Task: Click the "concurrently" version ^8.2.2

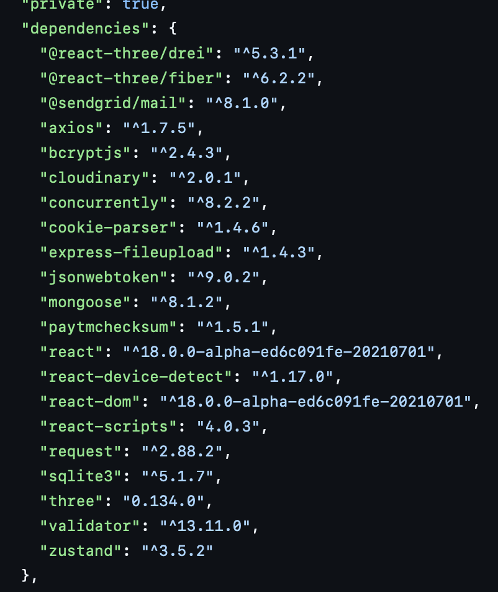Action: (x=223, y=203)
